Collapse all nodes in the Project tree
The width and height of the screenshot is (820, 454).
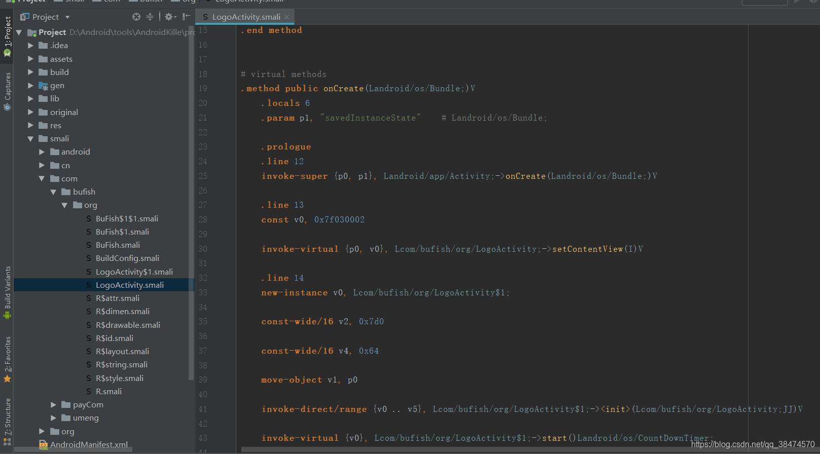click(x=150, y=17)
